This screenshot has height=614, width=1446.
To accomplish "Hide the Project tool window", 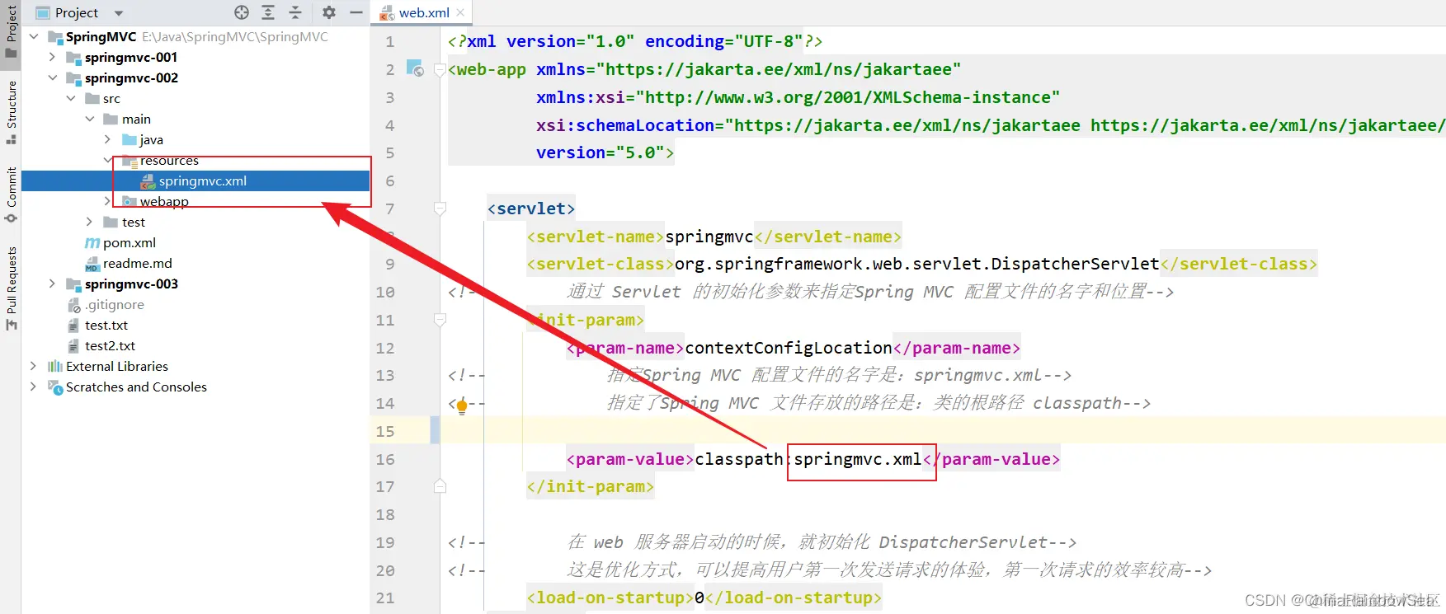I will [356, 12].
